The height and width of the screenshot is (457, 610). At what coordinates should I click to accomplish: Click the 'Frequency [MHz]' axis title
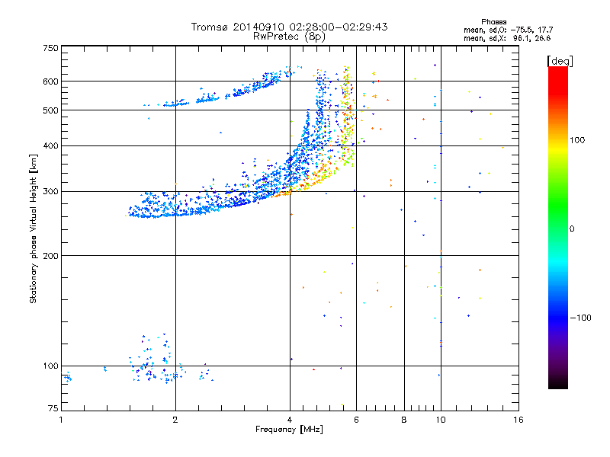(289, 430)
